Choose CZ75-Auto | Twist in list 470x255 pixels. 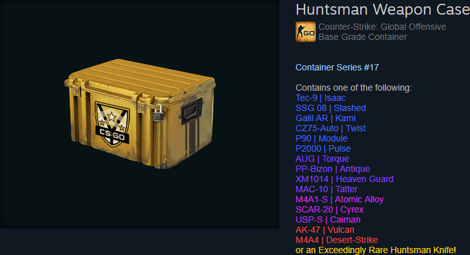[330, 128]
